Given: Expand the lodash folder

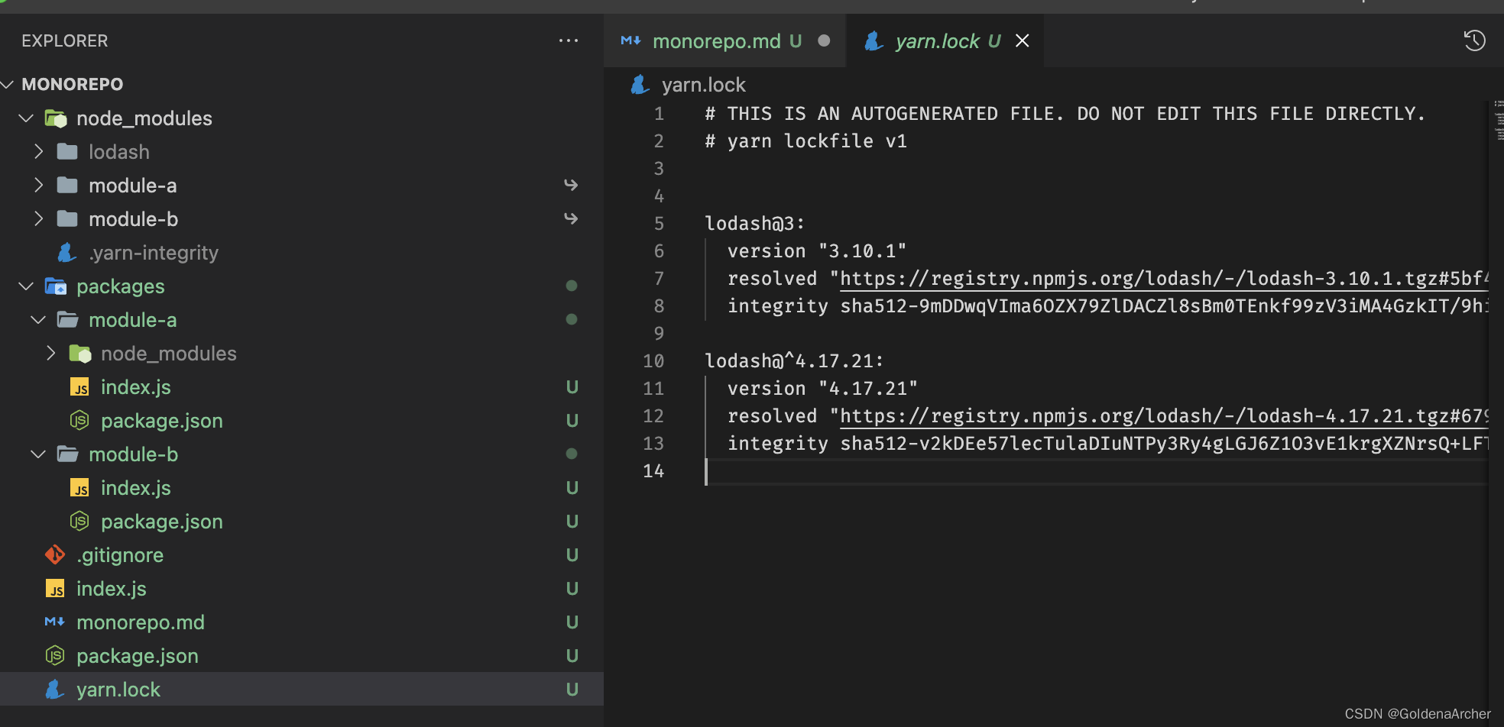Looking at the screenshot, I should 119,152.
